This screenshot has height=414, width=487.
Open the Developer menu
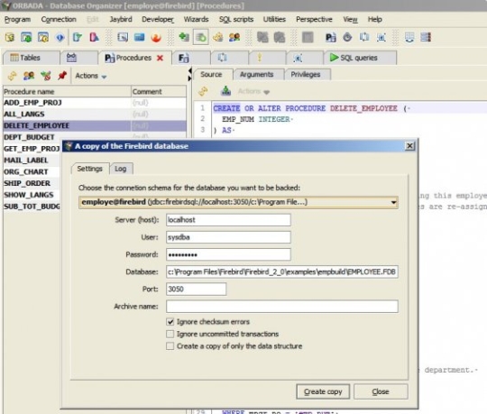[158, 19]
